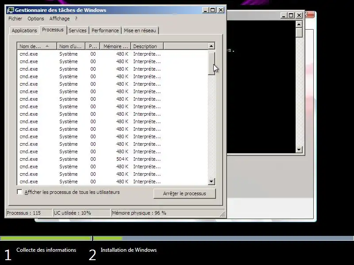Close the Gestionnaire des tâches window
Viewport: 354px width, 265px height.
[x=221, y=10]
